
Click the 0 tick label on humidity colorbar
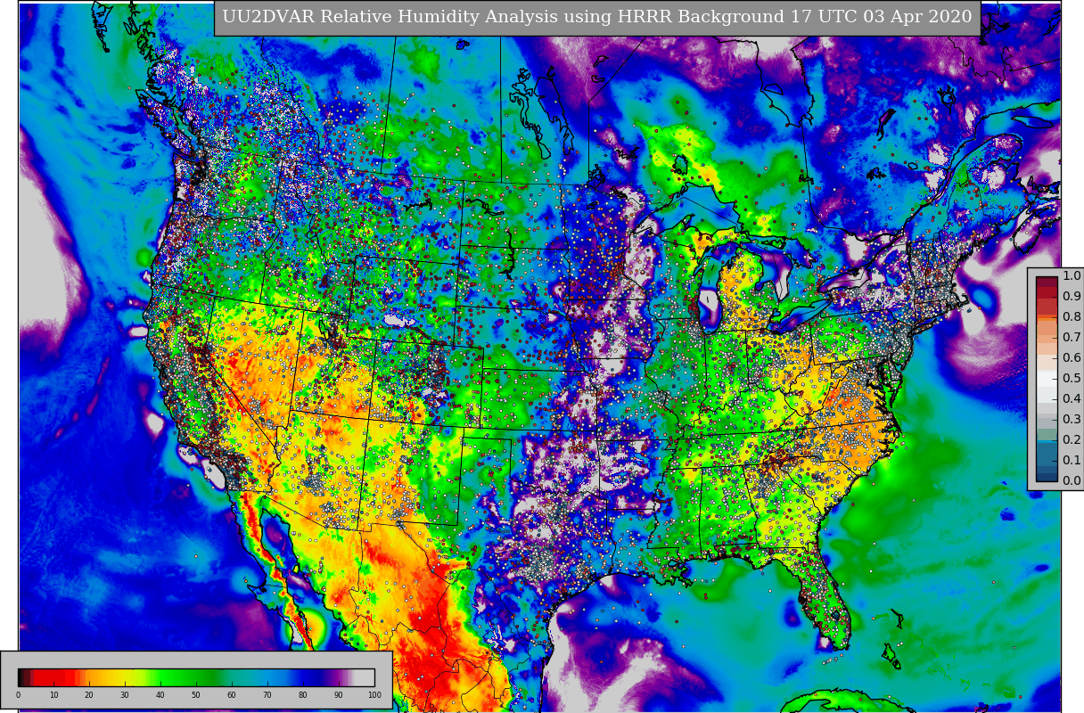(18, 695)
